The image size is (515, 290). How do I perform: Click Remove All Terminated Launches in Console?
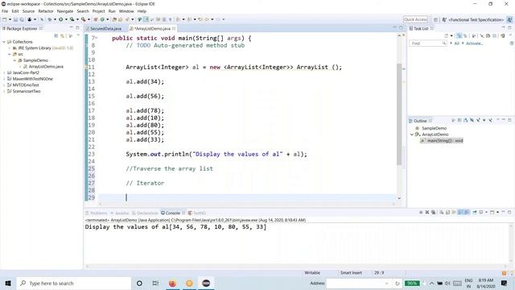(x=433, y=213)
